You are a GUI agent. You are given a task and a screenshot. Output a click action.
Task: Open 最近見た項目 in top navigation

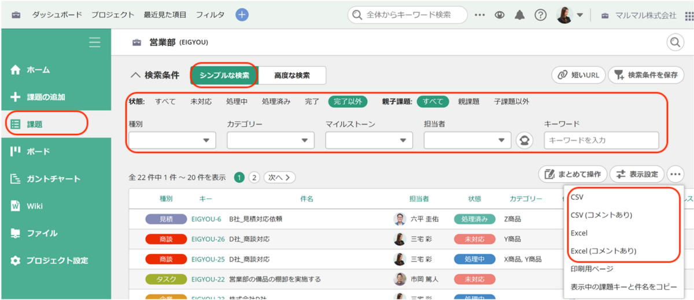point(165,15)
